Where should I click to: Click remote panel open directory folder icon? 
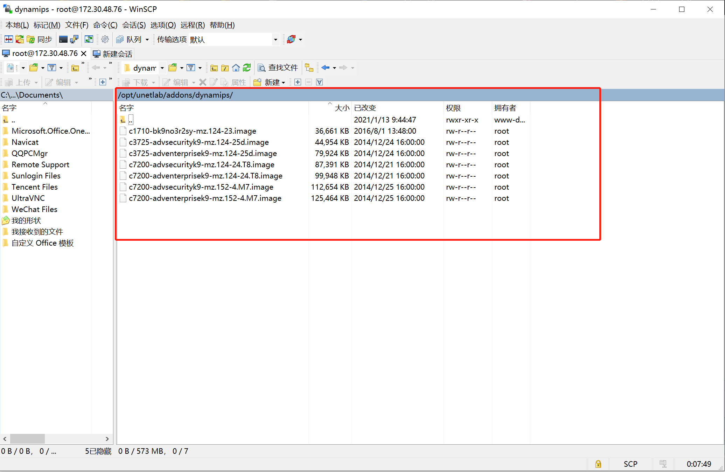[x=173, y=68]
